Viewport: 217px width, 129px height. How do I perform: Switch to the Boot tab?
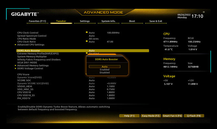click(132, 21)
